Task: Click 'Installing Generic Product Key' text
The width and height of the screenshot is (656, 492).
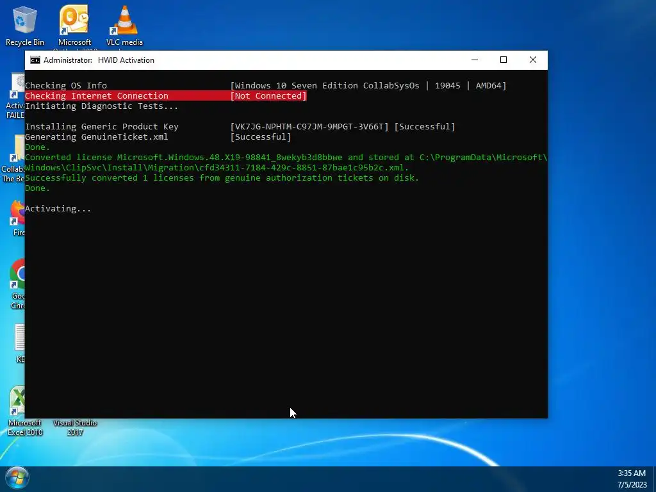Action: pos(102,126)
